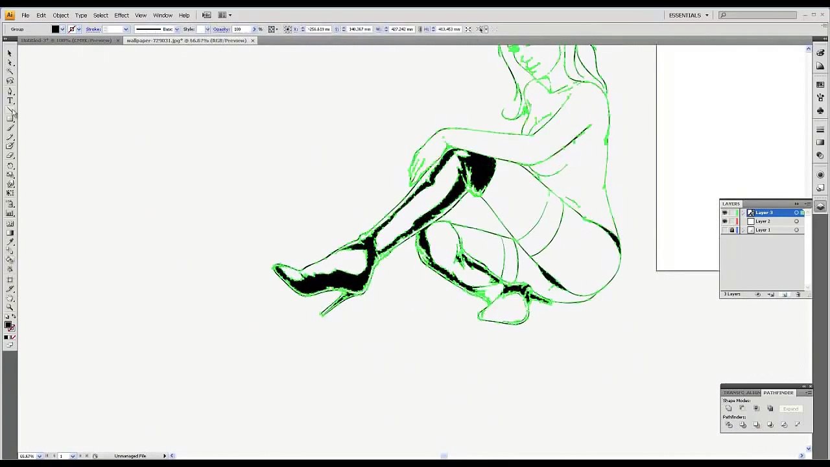Click the target circle for Layer 2
The image size is (830, 467).
(796, 221)
